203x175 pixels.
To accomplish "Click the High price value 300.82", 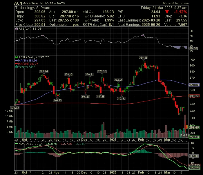I will pos(40,16).
